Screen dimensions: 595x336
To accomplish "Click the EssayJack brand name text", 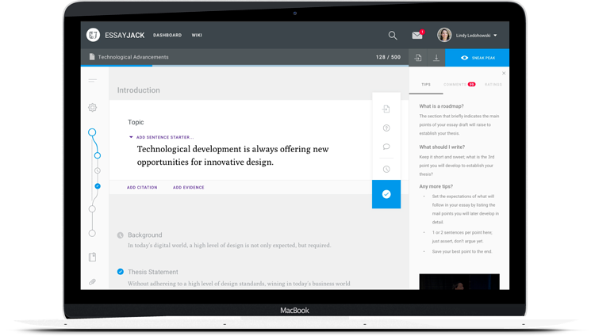I will (125, 36).
